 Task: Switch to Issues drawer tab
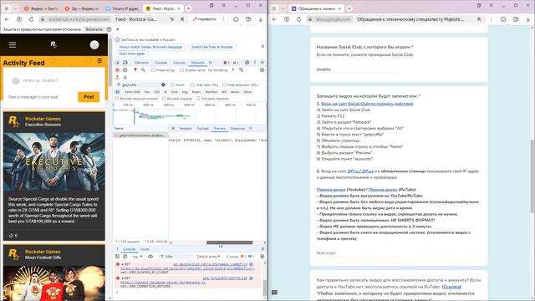tap(145, 249)
